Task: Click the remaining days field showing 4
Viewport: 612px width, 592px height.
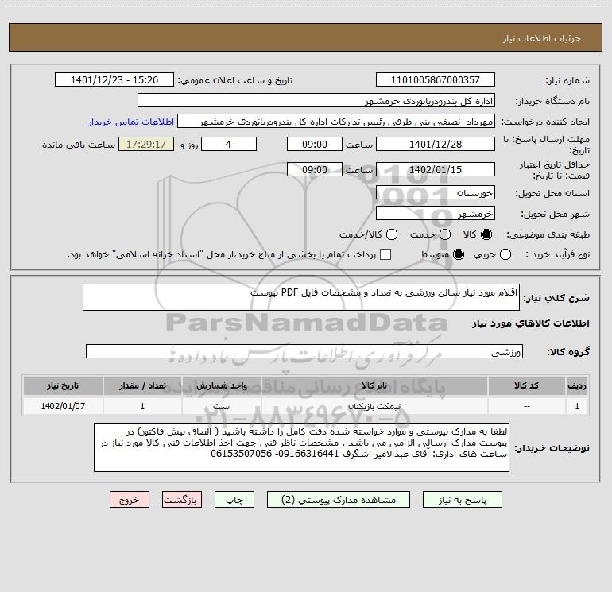Action: 229,145
